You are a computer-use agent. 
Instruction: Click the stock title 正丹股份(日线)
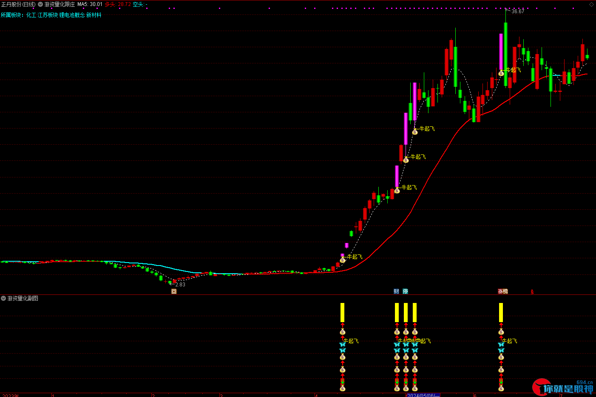[18, 4]
